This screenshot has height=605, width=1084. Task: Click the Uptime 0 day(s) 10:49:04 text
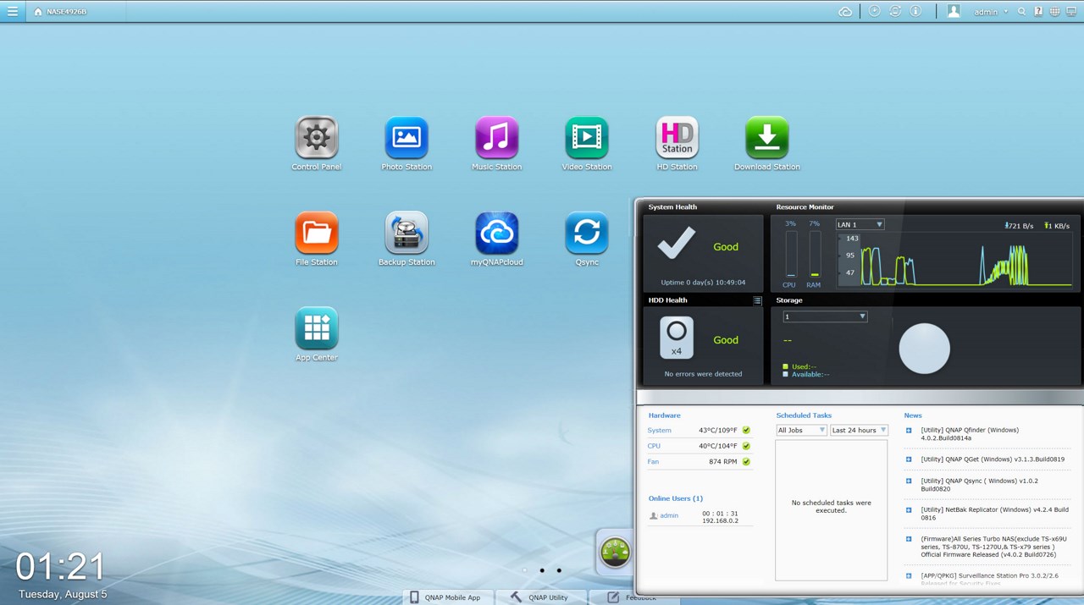(703, 283)
